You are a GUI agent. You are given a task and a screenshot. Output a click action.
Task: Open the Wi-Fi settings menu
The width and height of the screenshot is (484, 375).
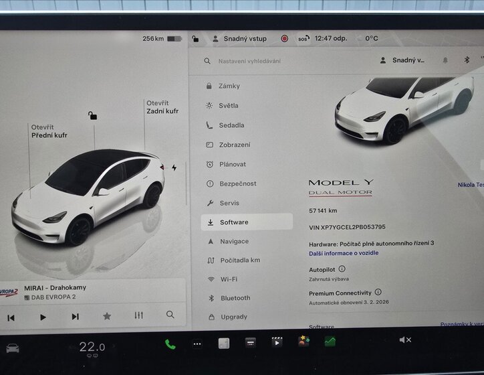223,279
